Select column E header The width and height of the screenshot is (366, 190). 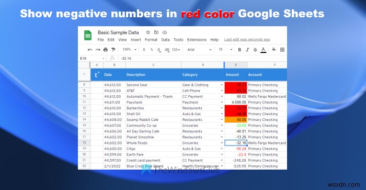click(236, 65)
